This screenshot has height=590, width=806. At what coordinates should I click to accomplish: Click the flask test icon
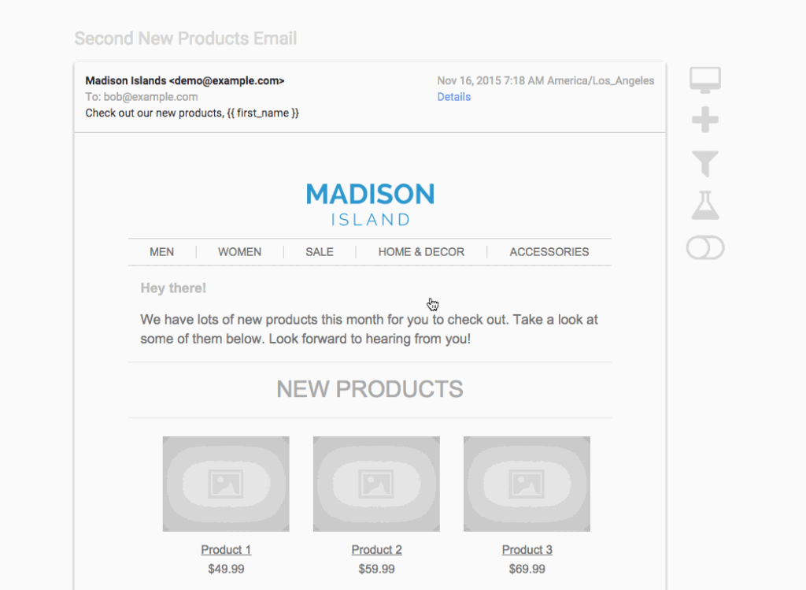pyautogui.click(x=705, y=206)
